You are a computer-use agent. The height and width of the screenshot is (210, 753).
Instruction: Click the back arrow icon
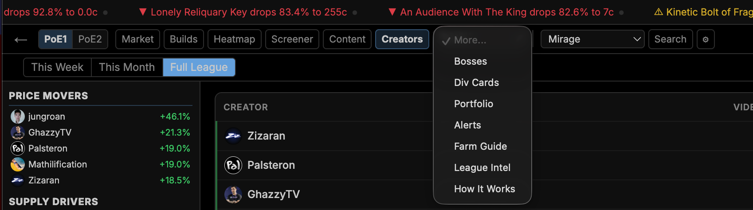20,40
